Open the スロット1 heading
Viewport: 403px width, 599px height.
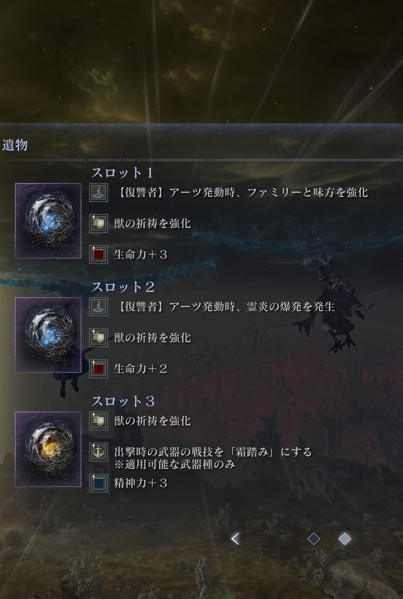[x=122, y=173]
